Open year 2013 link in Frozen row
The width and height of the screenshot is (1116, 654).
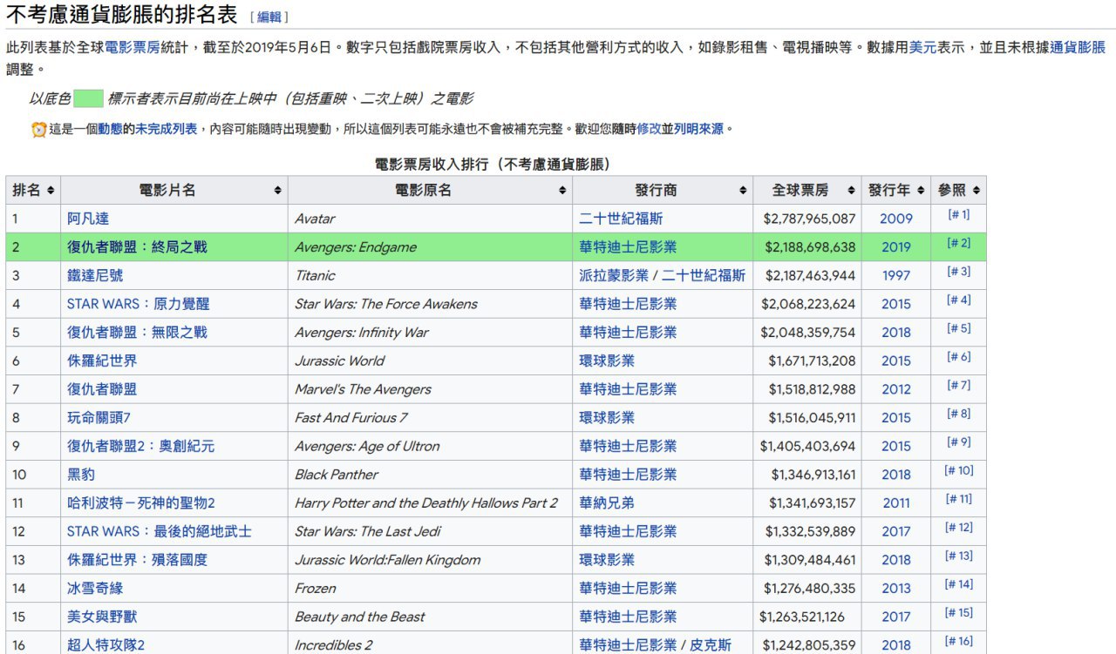pyautogui.click(x=895, y=588)
